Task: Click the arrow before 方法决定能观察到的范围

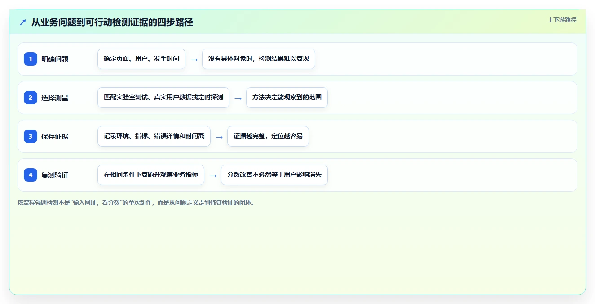Action: click(238, 98)
